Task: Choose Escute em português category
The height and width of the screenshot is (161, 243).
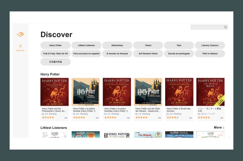Action: point(179,54)
